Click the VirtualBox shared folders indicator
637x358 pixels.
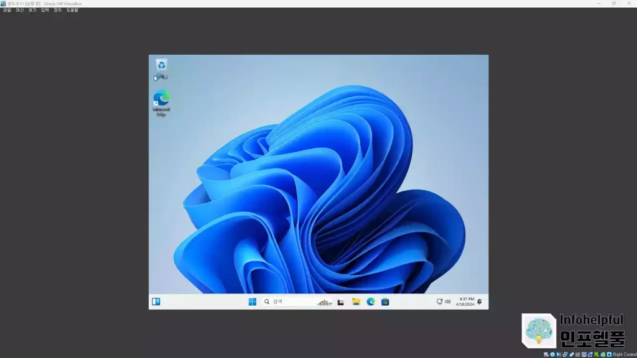coord(577,355)
